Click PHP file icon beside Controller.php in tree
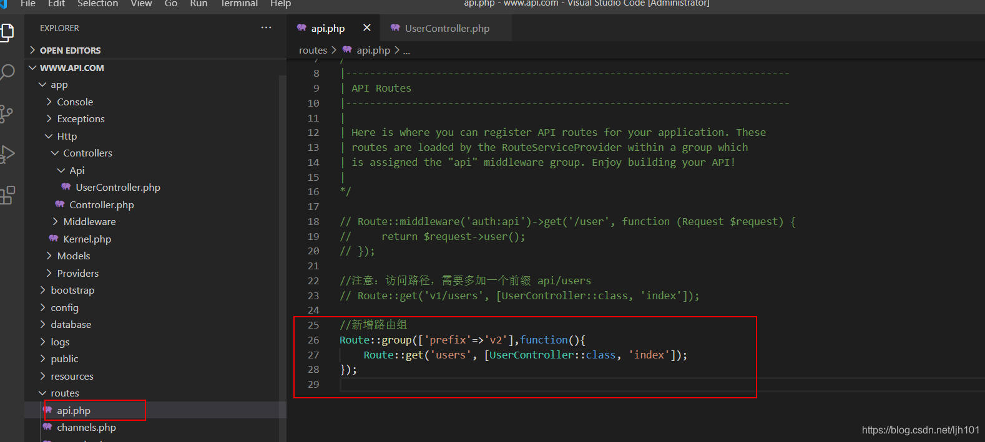985x442 pixels. [x=59, y=204]
